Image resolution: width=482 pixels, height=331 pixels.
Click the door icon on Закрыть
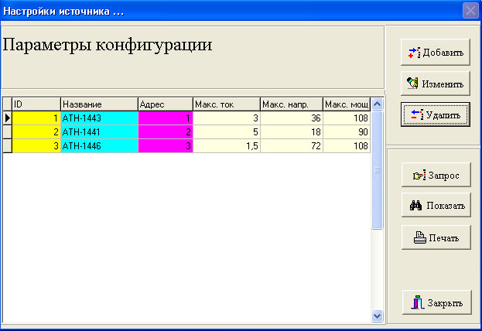pyautogui.click(x=418, y=302)
